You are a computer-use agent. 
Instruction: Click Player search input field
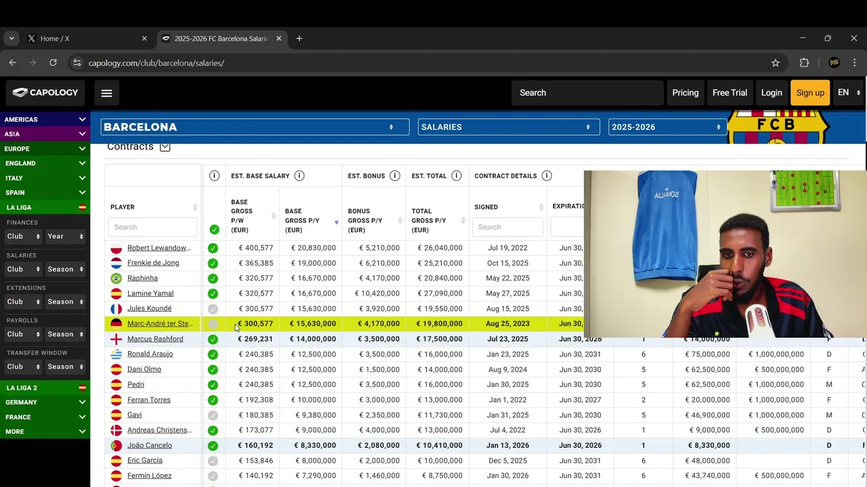click(152, 227)
